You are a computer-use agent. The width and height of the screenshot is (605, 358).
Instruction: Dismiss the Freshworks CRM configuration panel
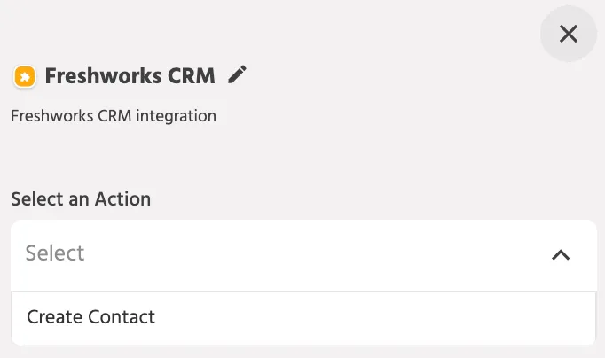click(569, 34)
